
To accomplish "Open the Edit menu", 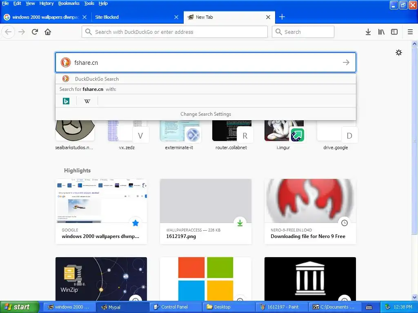I will point(17,3).
